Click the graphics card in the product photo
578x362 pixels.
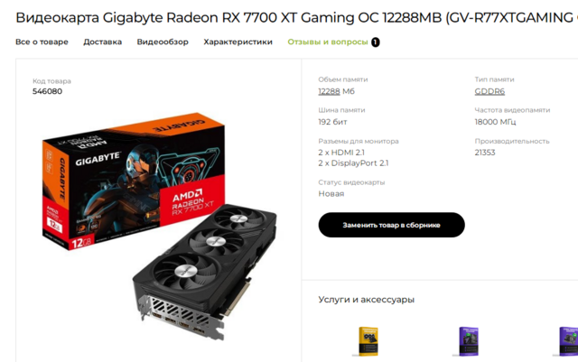205,271
